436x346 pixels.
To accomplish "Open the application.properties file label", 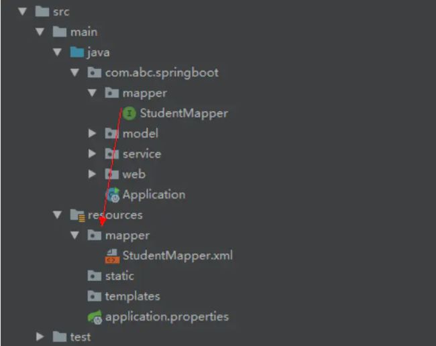I will [x=167, y=316].
